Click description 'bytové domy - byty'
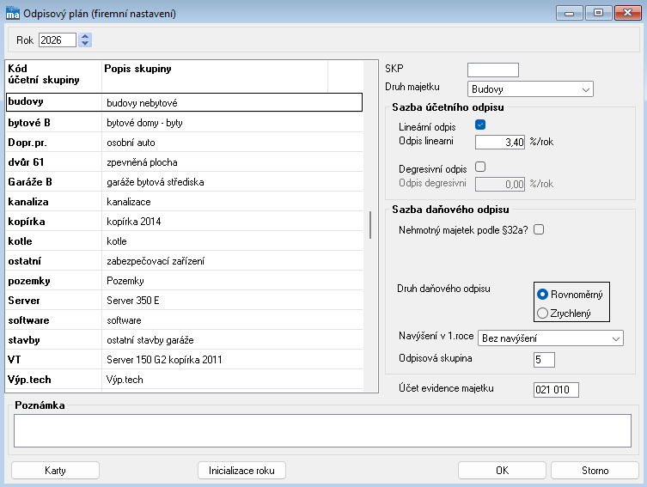 [x=144, y=123]
